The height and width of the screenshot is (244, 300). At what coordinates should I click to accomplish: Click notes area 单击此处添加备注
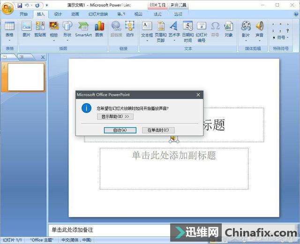[72, 230]
